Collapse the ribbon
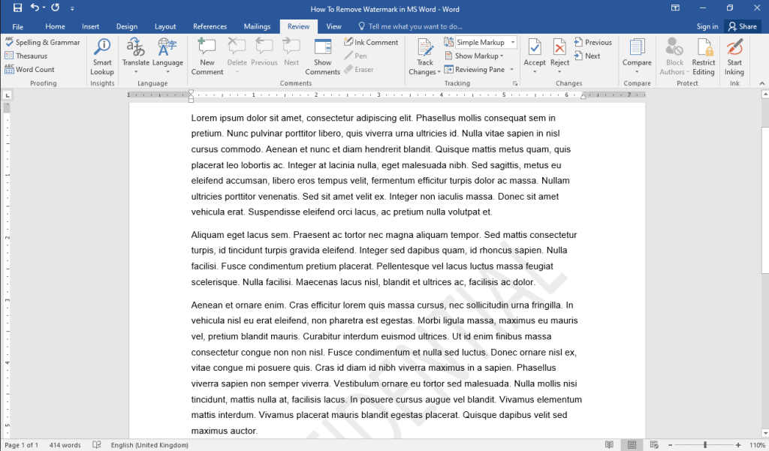This screenshot has height=451, width=769. click(761, 83)
